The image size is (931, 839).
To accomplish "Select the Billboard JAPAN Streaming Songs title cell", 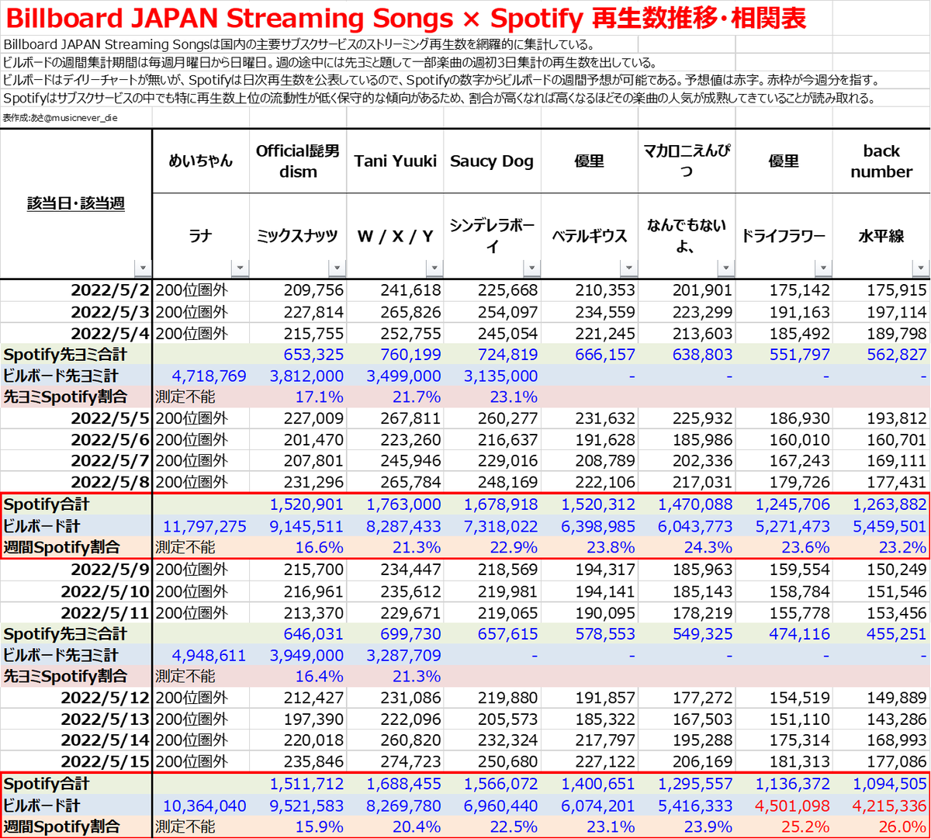I will pyautogui.click(x=406, y=18).
